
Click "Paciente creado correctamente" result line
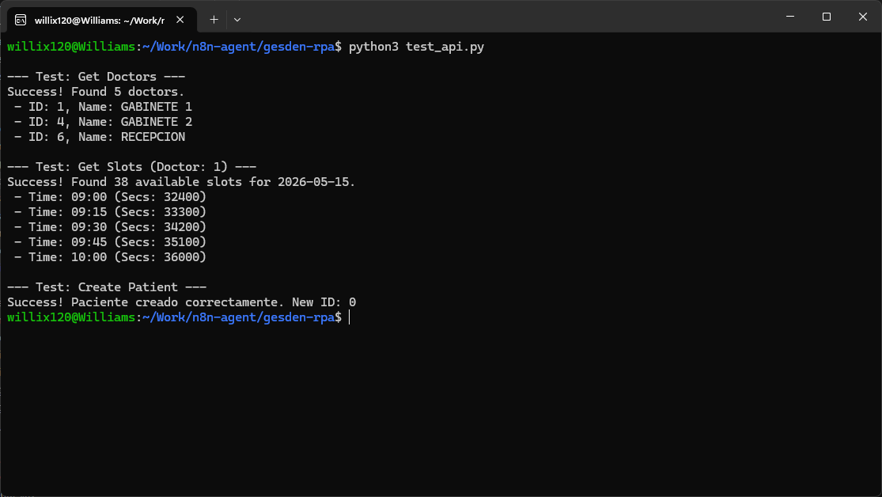click(x=182, y=302)
